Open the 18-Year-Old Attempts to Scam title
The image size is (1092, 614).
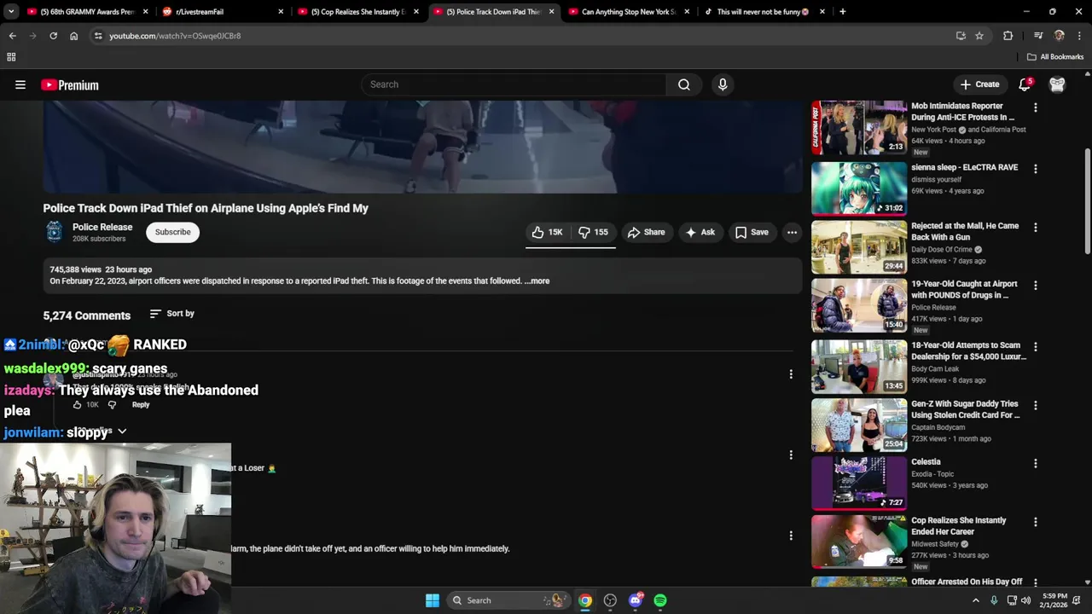click(968, 351)
